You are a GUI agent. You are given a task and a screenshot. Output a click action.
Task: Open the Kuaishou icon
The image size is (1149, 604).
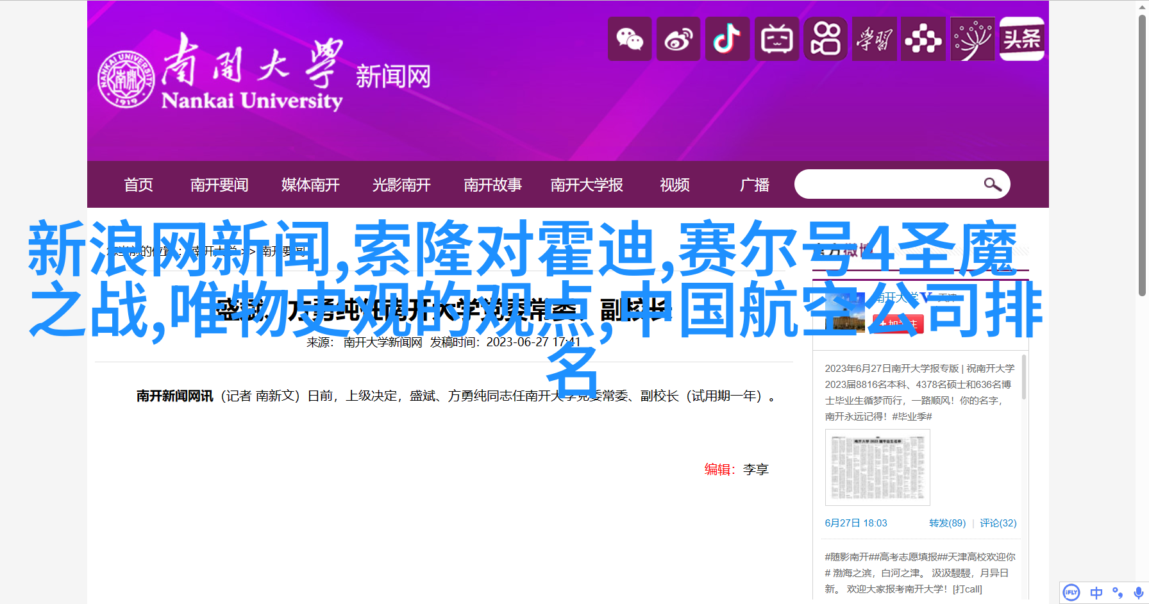click(825, 39)
